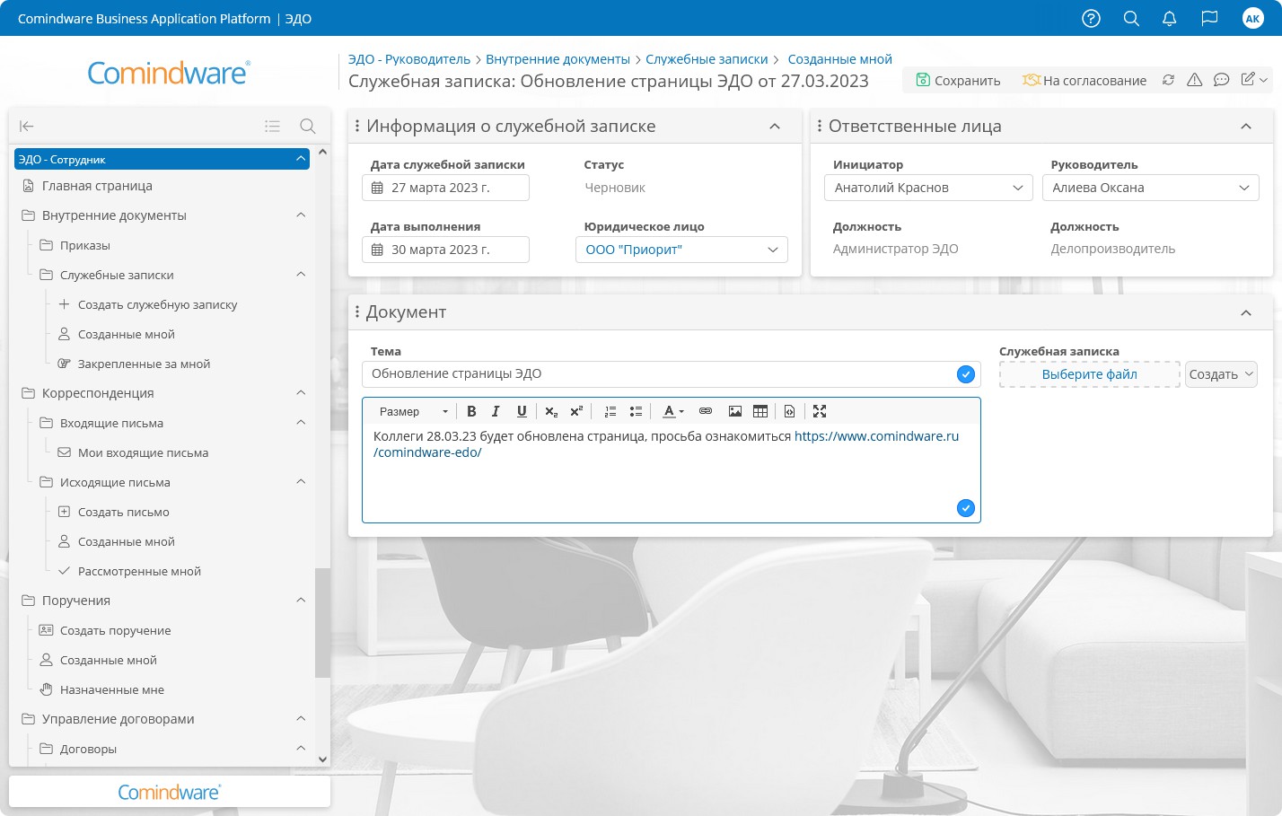Open Главная страница in the sidebar

coord(97,186)
